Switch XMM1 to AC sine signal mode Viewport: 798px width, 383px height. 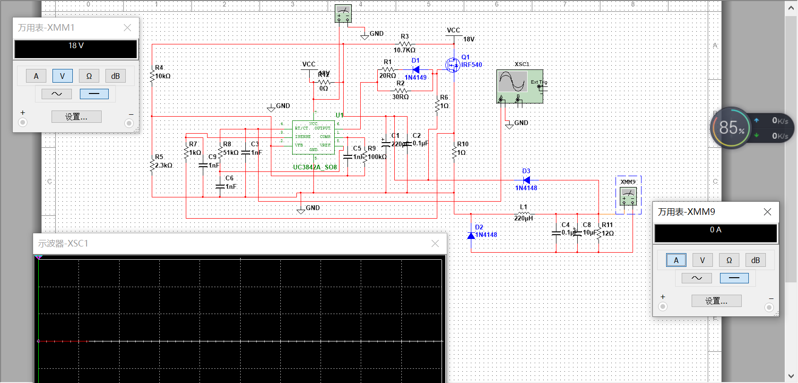coord(57,94)
